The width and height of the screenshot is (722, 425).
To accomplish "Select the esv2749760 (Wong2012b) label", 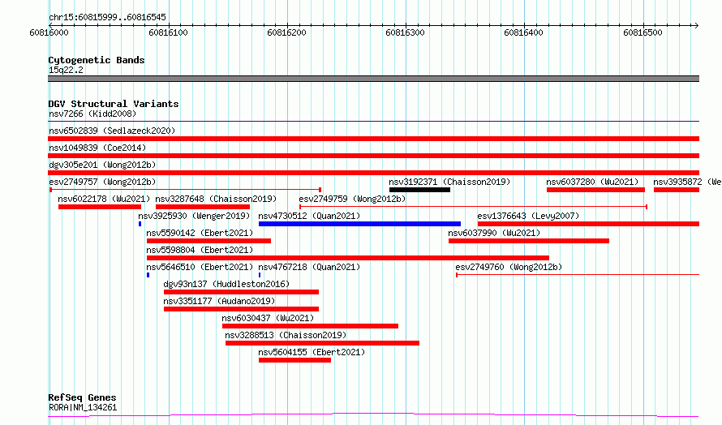I will click(509, 267).
